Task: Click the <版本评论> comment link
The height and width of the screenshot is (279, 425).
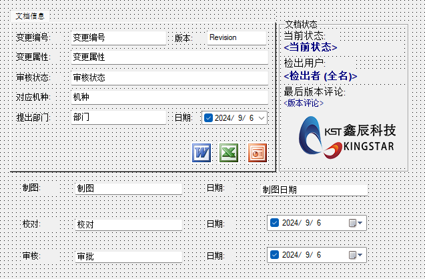Action: (304, 103)
